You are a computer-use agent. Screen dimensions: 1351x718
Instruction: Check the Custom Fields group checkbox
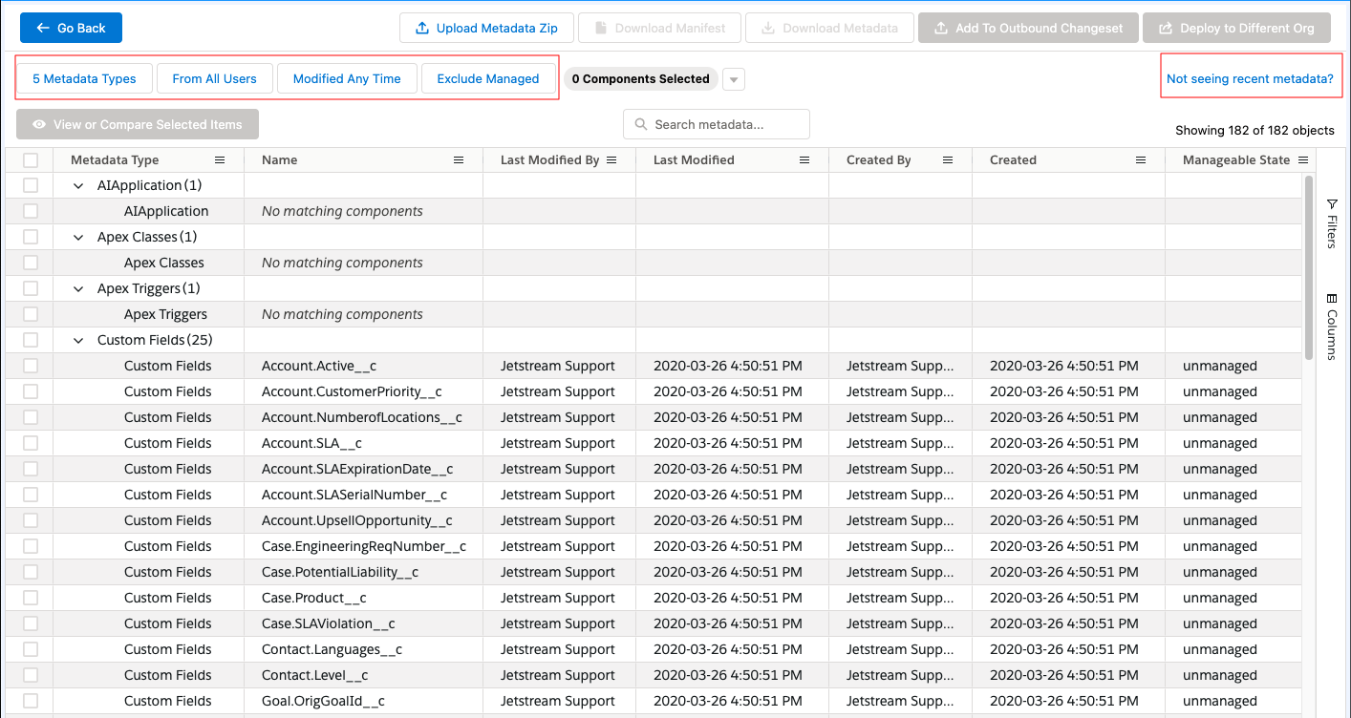click(x=31, y=340)
